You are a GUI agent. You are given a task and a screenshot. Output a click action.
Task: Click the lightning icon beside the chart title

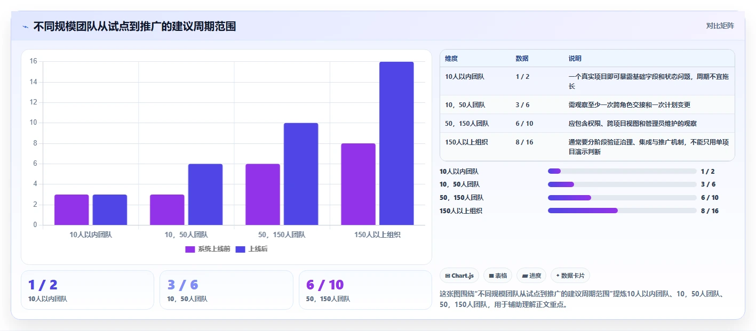(x=26, y=27)
